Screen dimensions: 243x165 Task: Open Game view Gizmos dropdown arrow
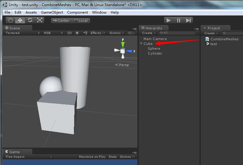coord(134,157)
